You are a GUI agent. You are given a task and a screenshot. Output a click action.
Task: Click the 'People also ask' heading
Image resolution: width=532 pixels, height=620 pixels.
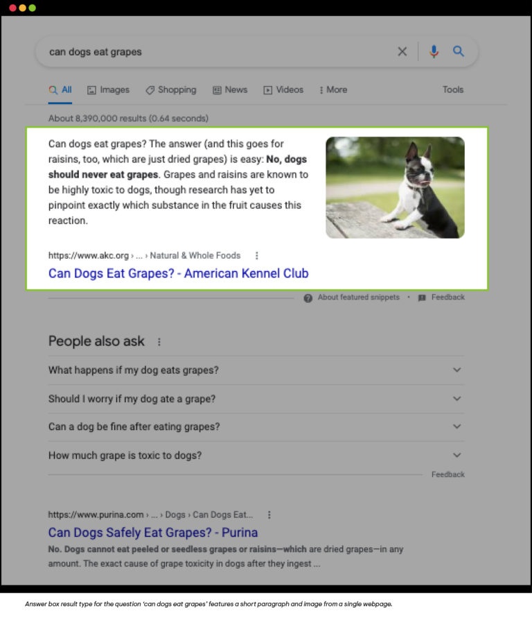(x=96, y=341)
